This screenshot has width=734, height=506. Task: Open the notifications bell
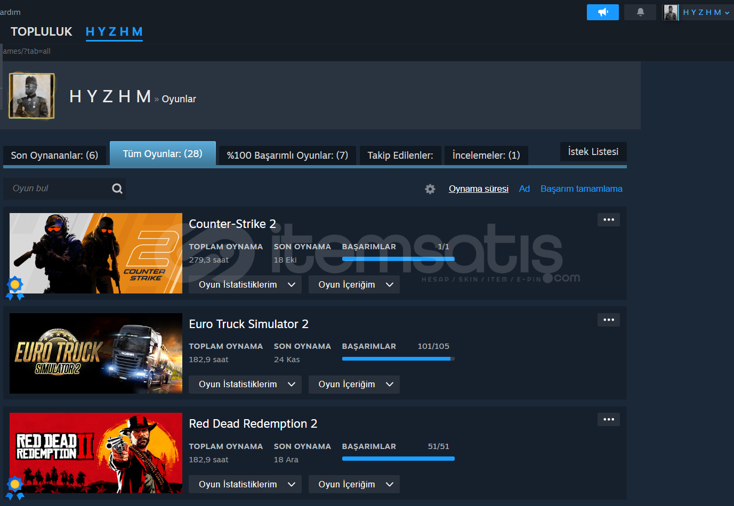(x=640, y=12)
